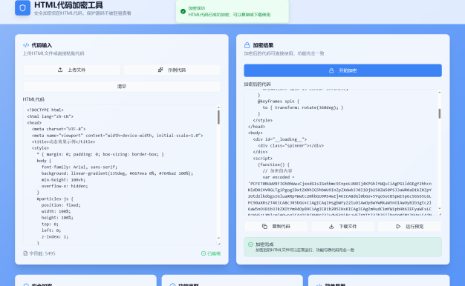This screenshot has width=465, height=286.
Task: Click the 已就绪 status text
Action: (214, 253)
